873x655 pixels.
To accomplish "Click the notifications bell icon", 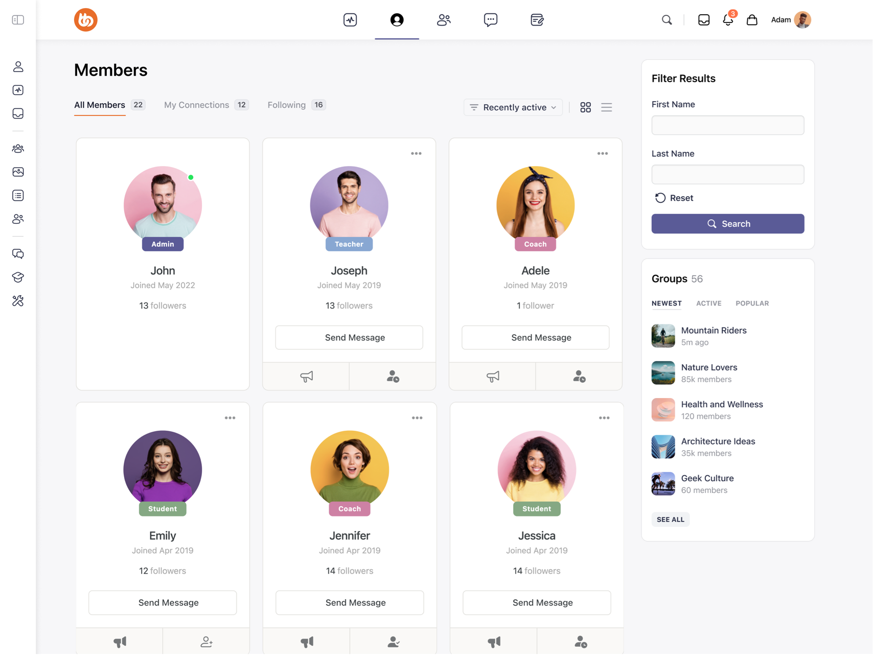I will coord(727,20).
